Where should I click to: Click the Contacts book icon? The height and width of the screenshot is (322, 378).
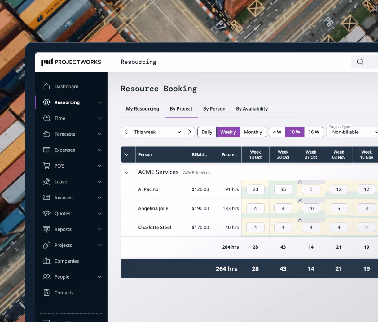click(46, 293)
